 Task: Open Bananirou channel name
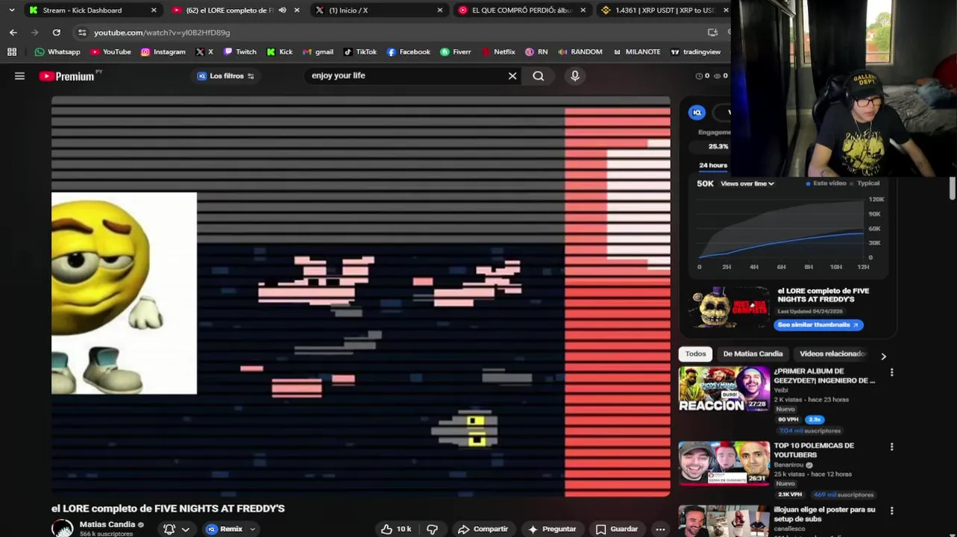click(790, 465)
